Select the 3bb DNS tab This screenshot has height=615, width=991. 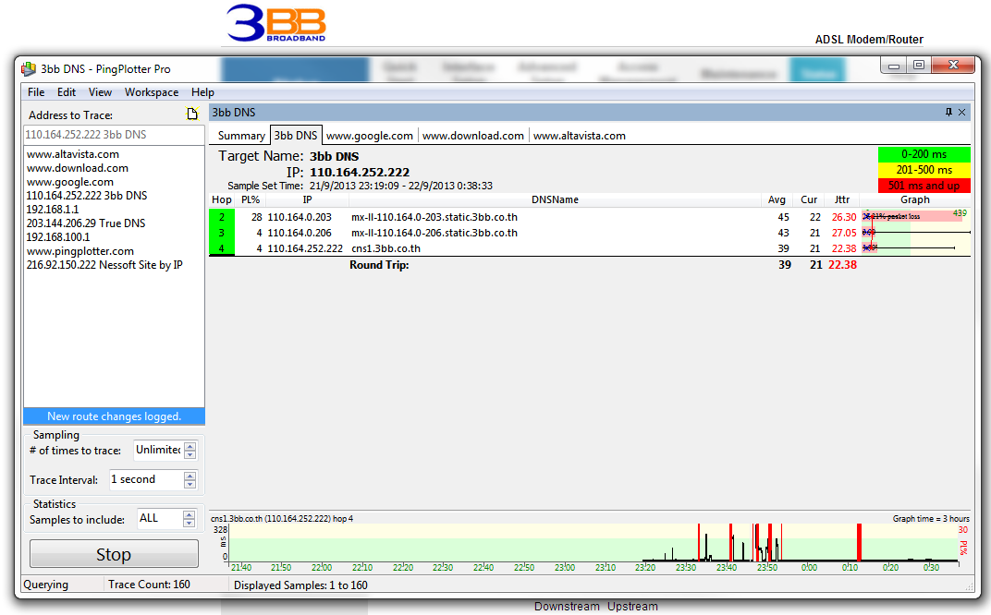click(x=296, y=136)
